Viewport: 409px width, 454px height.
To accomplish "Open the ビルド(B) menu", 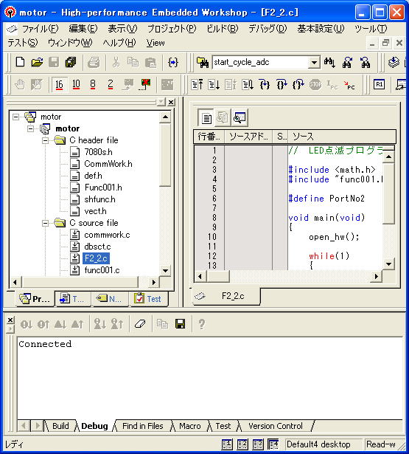I will tap(223, 29).
